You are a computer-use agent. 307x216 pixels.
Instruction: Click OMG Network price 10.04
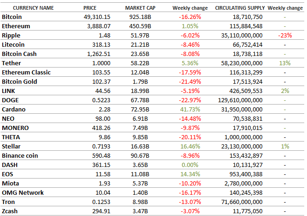[103, 193]
